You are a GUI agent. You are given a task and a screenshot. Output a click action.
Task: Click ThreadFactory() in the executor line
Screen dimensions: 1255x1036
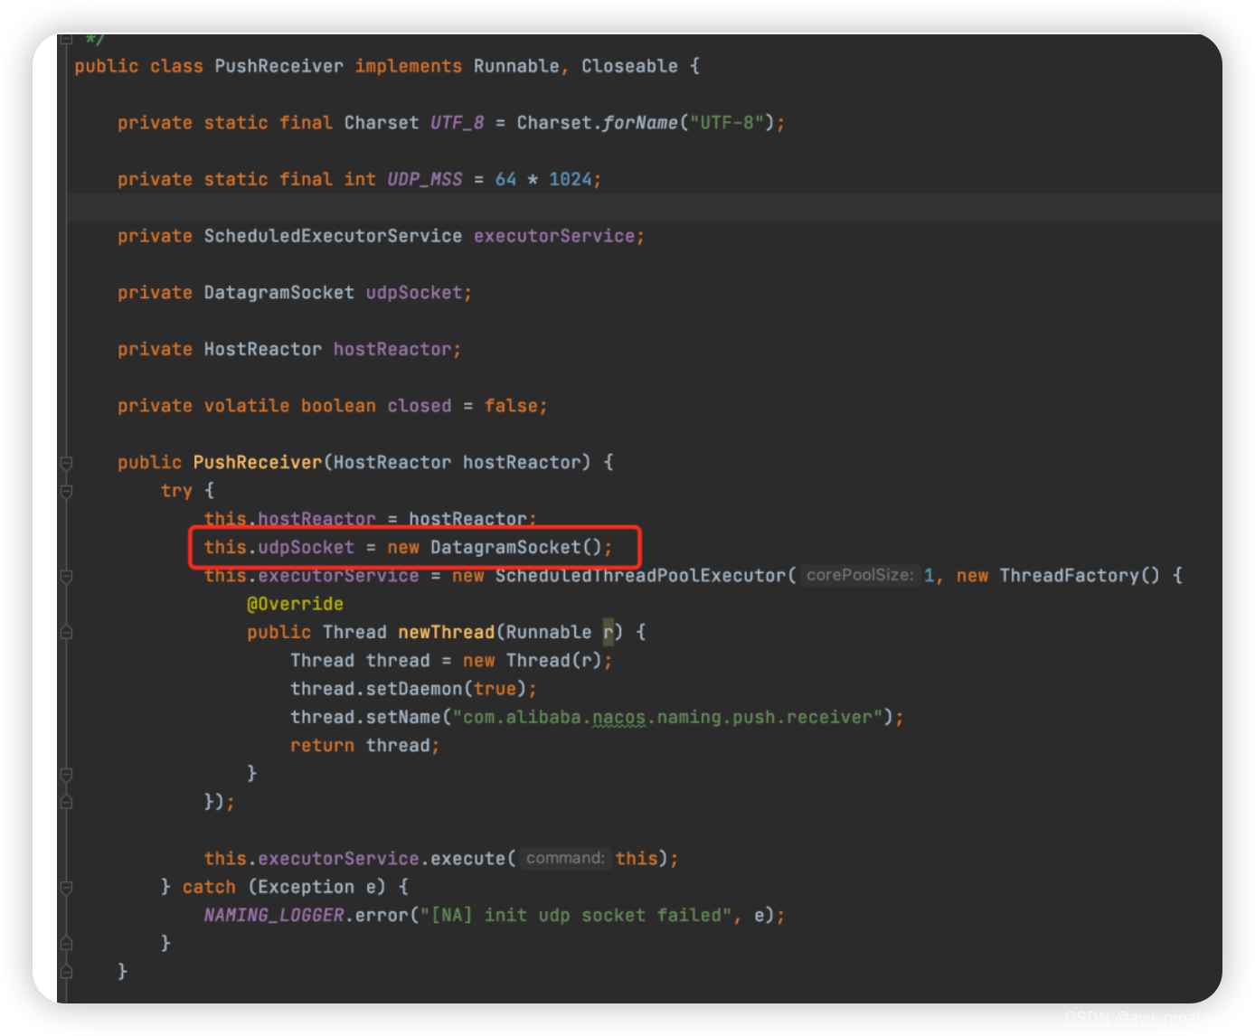[1080, 576]
